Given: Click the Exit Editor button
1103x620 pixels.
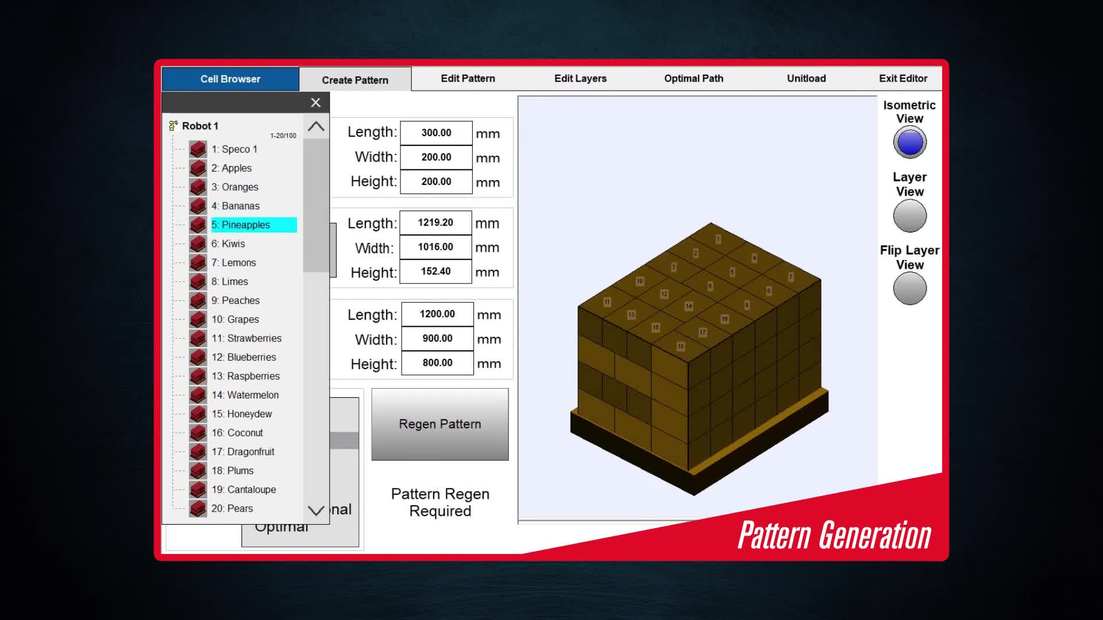Looking at the screenshot, I should (x=903, y=79).
